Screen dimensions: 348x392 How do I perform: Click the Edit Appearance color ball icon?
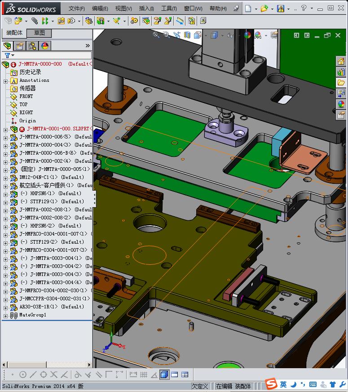(247, 35)
